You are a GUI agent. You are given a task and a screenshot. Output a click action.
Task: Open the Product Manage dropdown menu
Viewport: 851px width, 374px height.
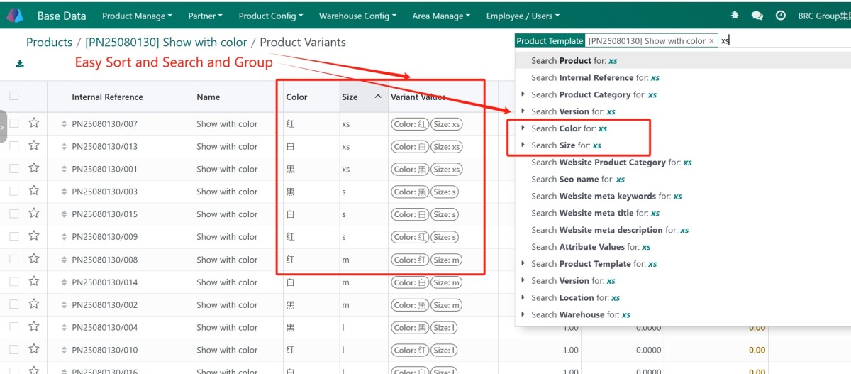click(137, 16)
